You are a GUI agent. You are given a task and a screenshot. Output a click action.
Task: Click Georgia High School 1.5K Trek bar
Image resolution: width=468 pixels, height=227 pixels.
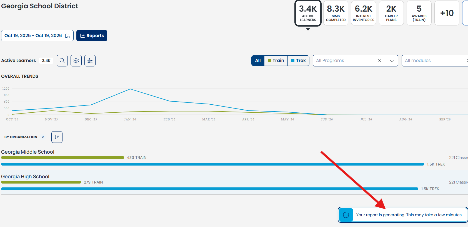pos(210,189)
